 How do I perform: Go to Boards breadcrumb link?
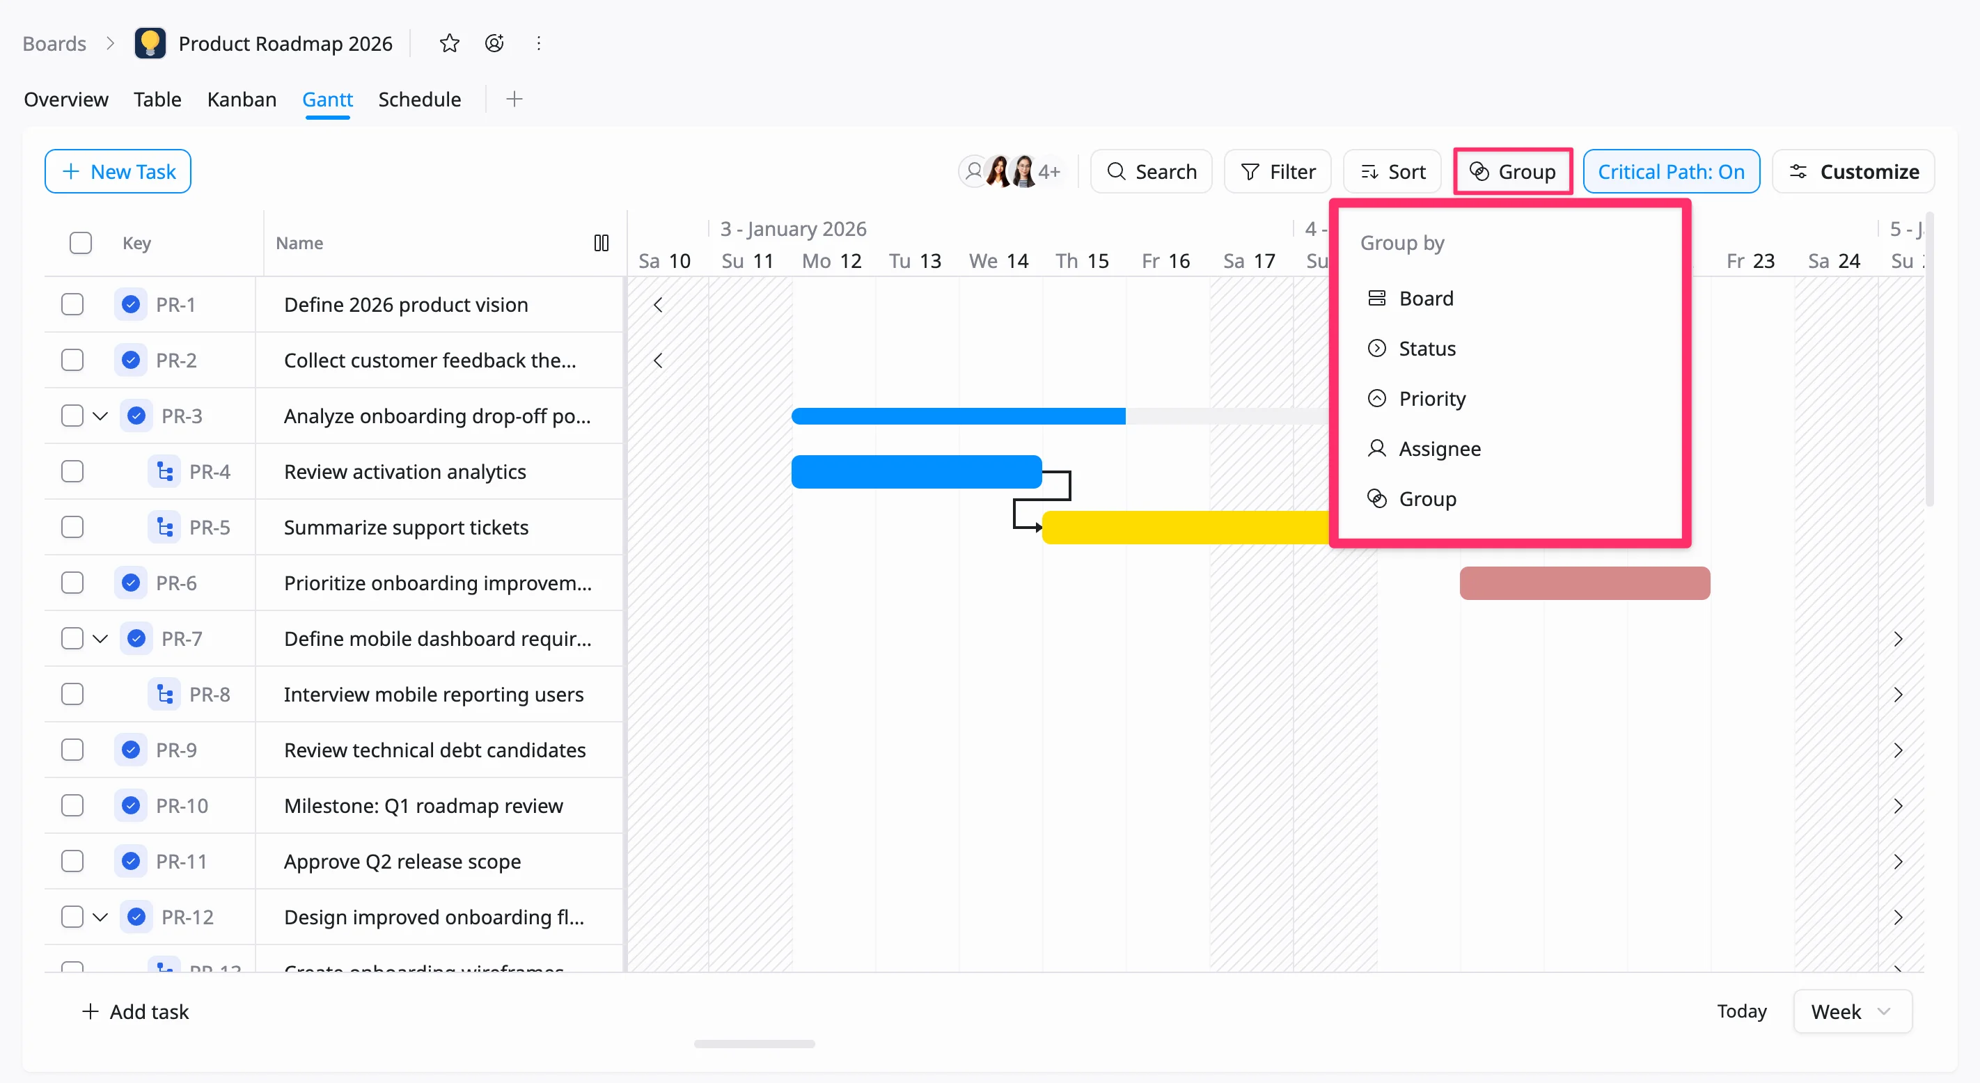click(x=54, y=43)
